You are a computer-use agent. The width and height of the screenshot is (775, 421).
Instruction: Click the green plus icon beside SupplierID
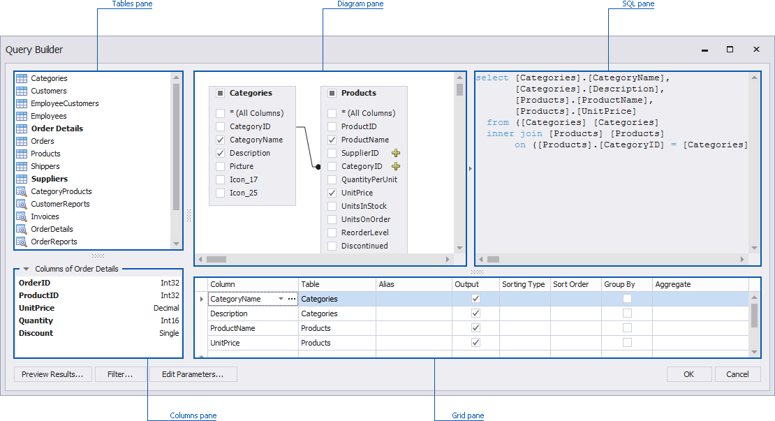[x=396, y=153]
